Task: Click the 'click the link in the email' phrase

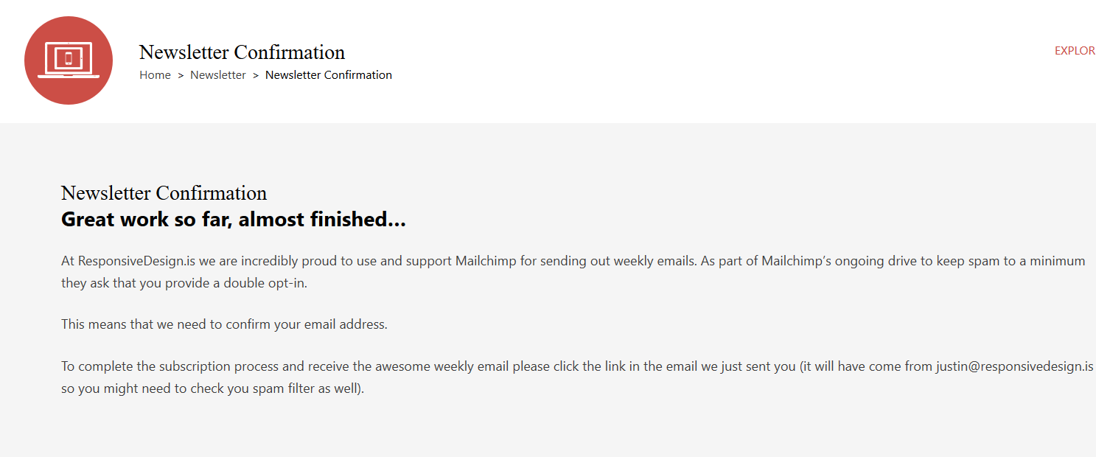Action: click(624, 366)
